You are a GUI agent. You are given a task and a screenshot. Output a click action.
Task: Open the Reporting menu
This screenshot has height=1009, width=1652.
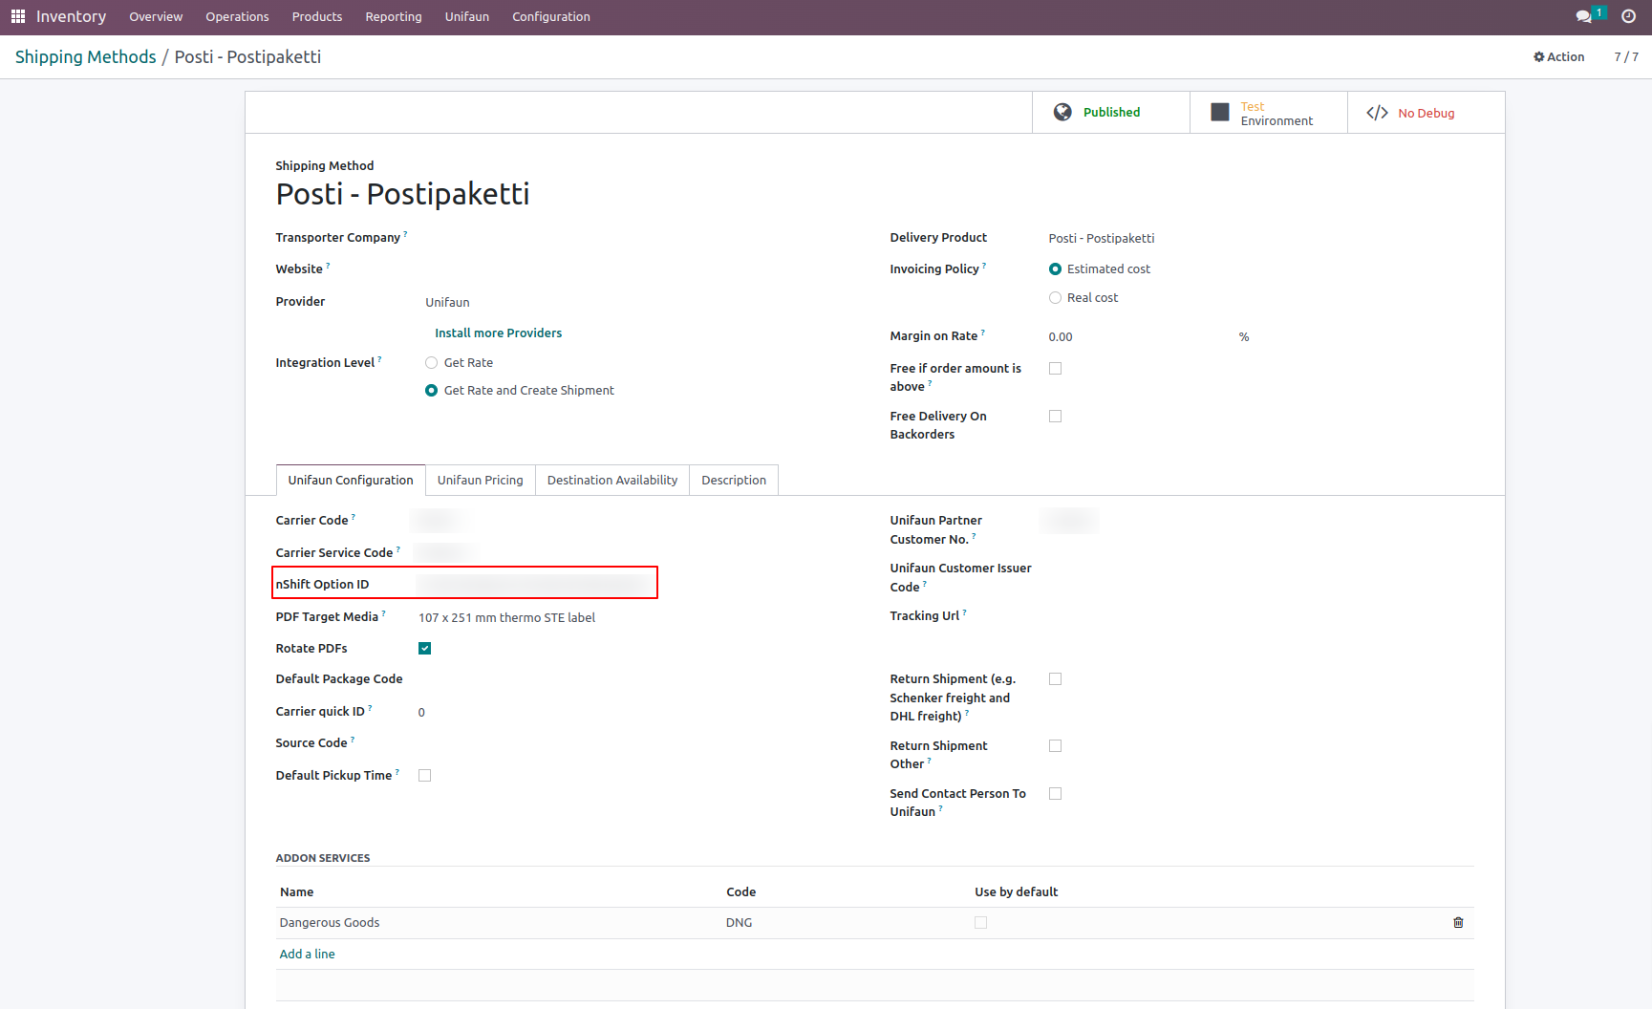click(394, 17)
